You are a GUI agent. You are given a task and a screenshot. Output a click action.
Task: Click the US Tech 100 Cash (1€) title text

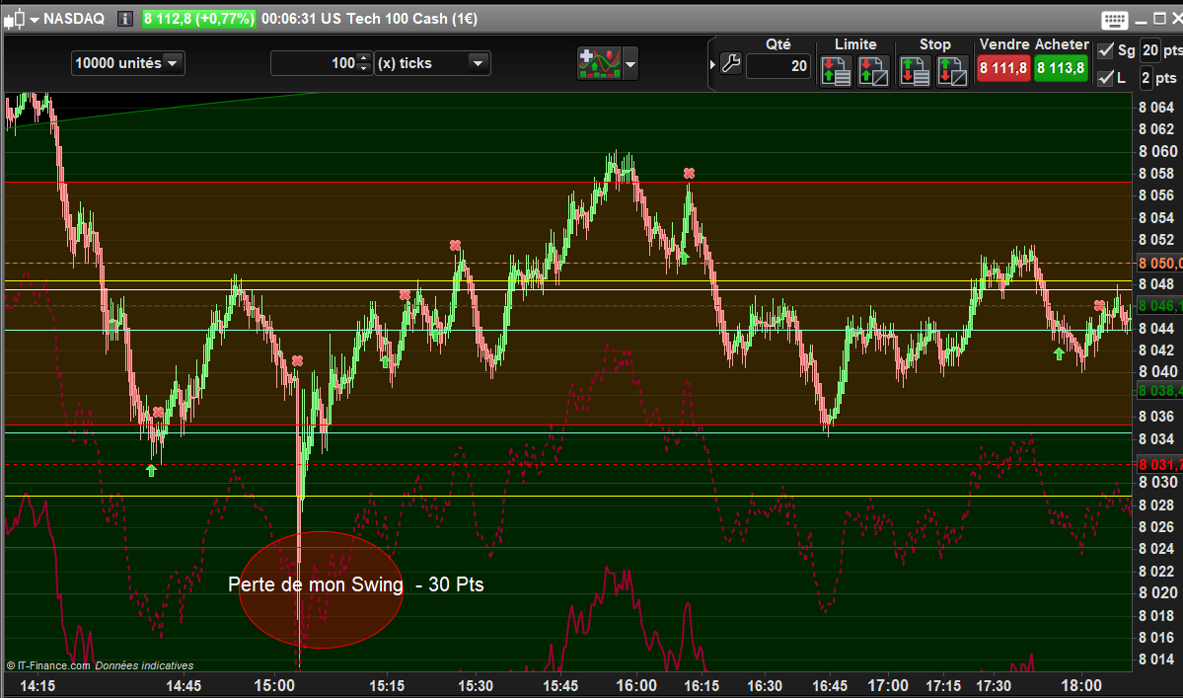click(400, 19)
